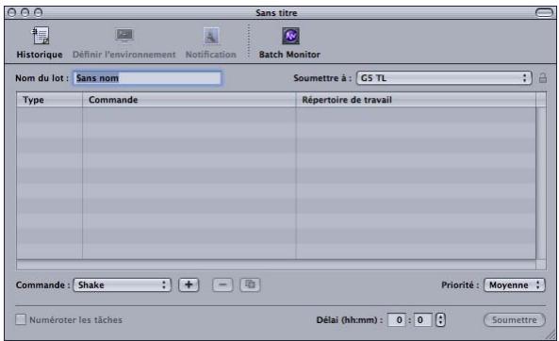Open the Historique toolbar icon
Image resolution: width=559 pixels, height=341 pixels.
click(x=41, y=36)
